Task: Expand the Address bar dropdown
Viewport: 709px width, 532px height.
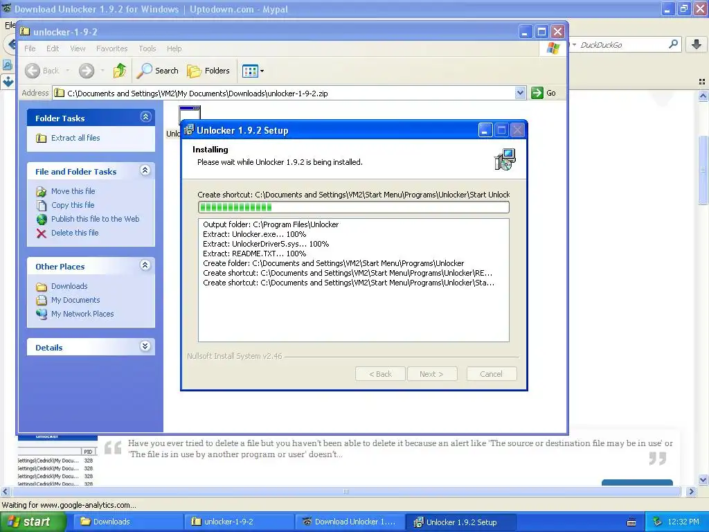Action: click(520, 93)
